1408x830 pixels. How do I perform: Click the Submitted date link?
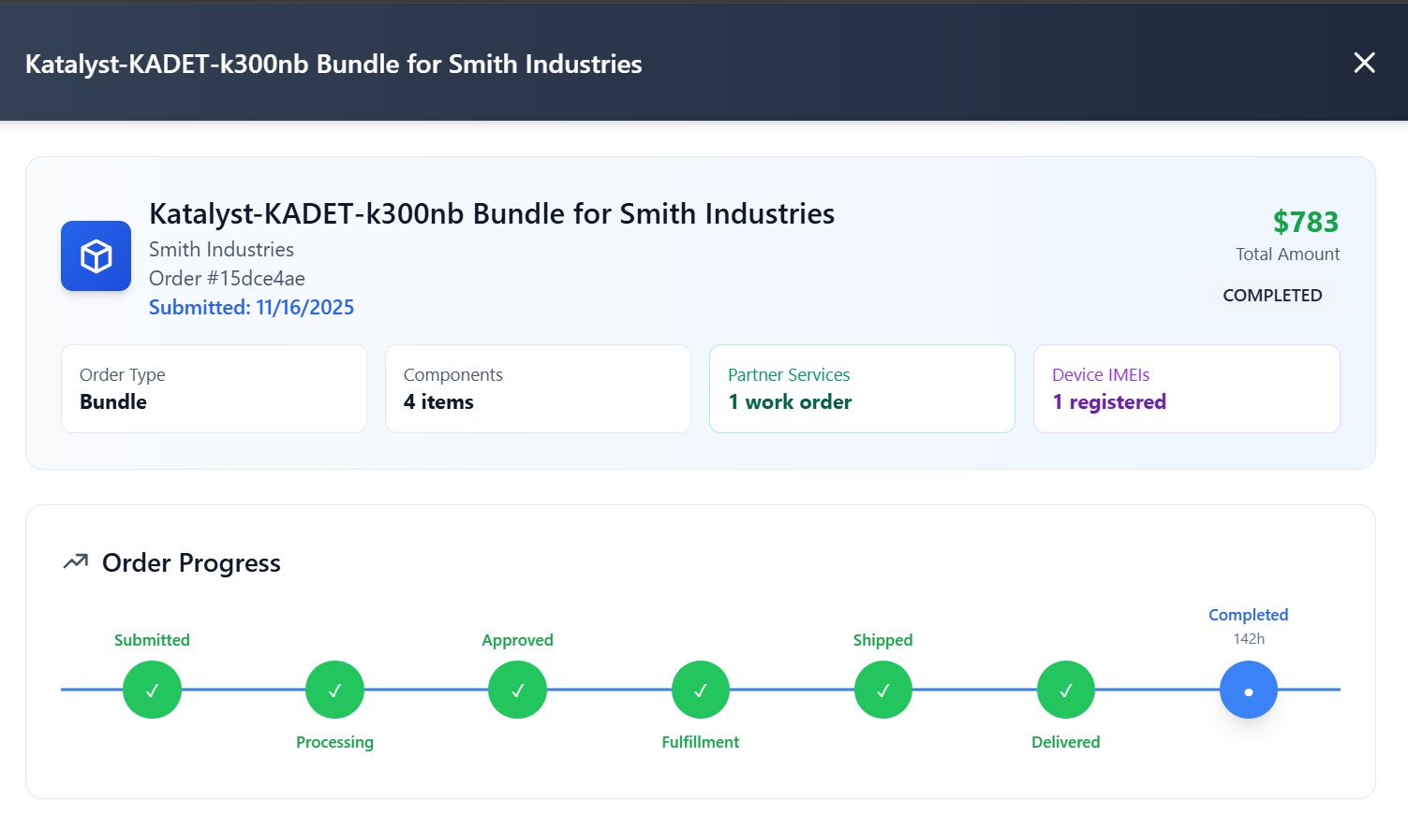coord(251,307)
